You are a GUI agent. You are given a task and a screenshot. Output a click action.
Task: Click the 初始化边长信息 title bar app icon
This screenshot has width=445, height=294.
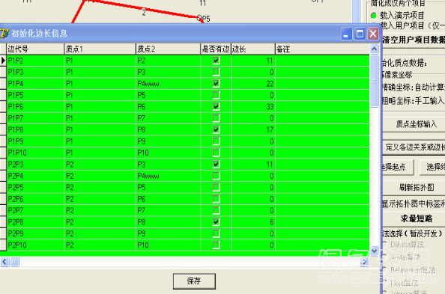tap(4, 33)
